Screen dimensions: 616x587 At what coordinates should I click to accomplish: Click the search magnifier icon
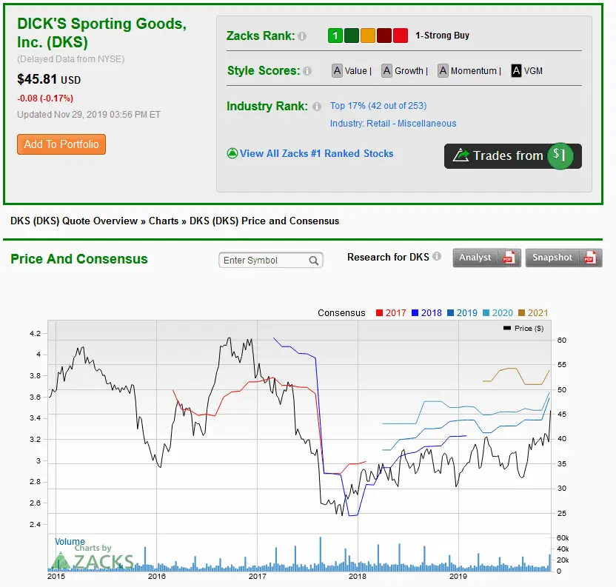(313, 261)
